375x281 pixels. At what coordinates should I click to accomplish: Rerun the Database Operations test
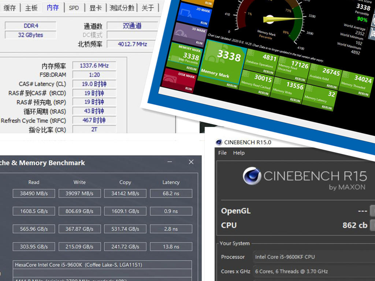click(x=268, y=72)
